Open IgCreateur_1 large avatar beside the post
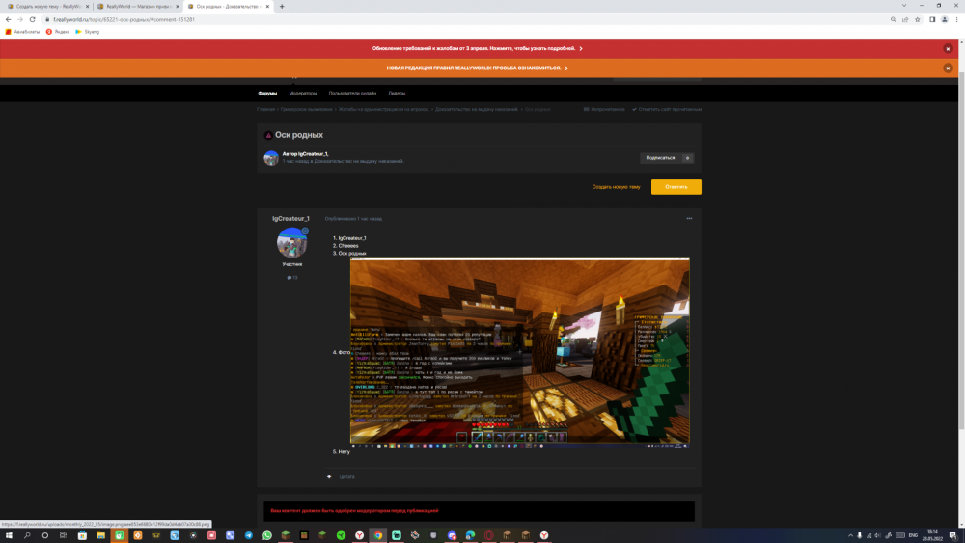This screenshot has width=965, height=543. pos(291,243)
